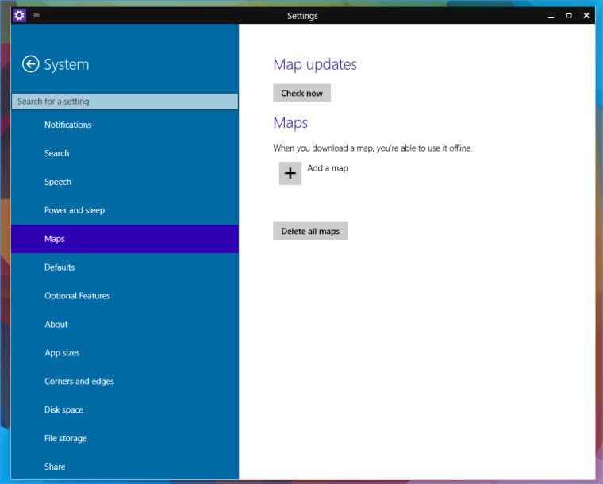Navigate to Optional Features

[77, 296]
